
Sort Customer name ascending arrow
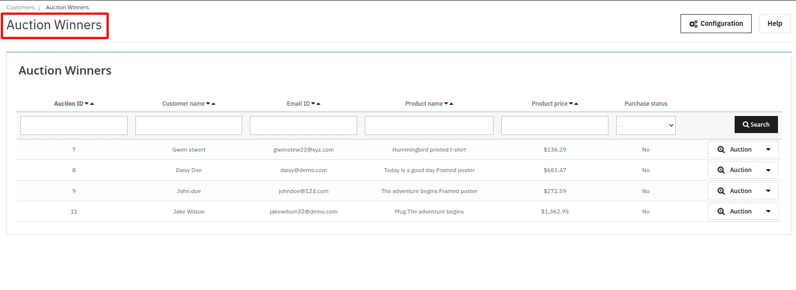pyautogui.click(x=213, y=103)
